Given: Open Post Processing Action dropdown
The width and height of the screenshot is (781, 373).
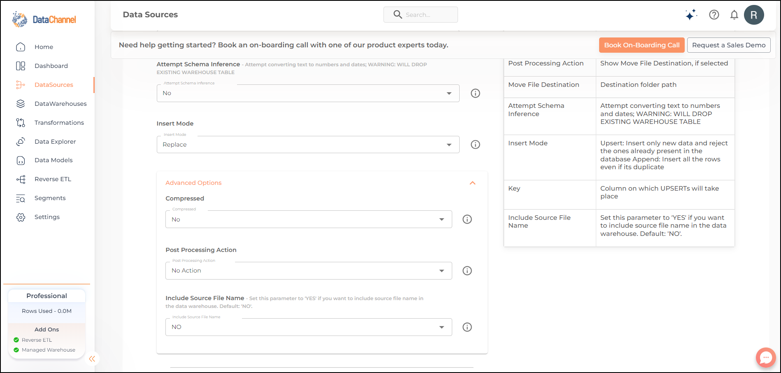Looking at the screenshot, I should [309, 271].
